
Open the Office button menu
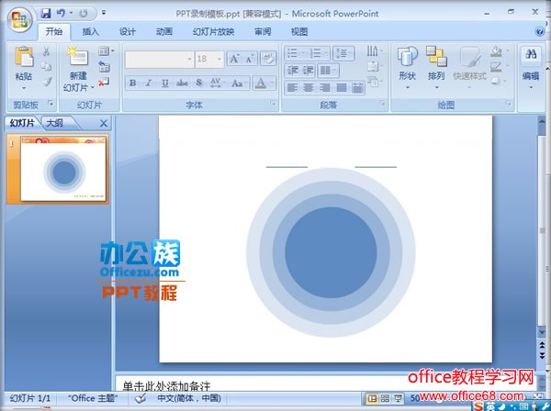point(20,19)
